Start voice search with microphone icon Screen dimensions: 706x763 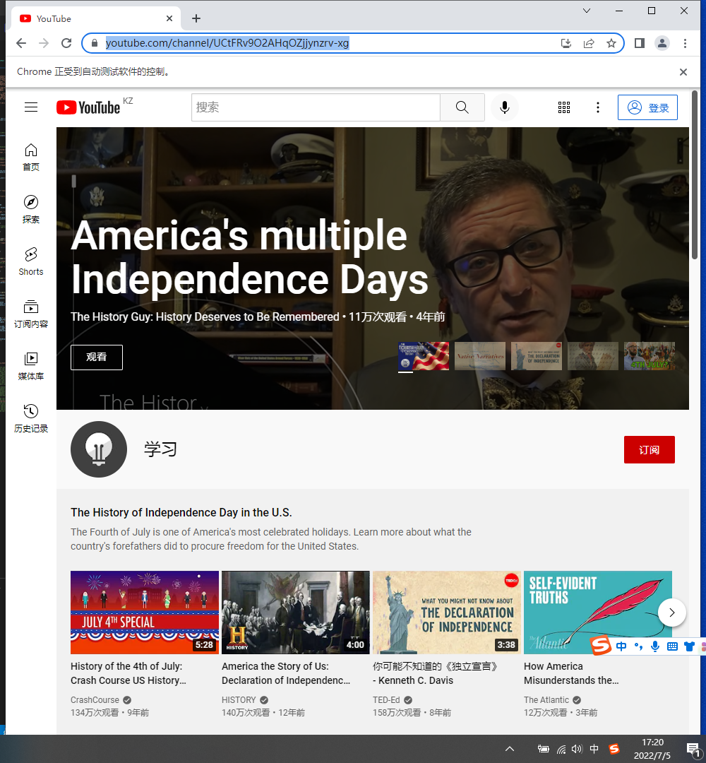click(x=505, y=107)
